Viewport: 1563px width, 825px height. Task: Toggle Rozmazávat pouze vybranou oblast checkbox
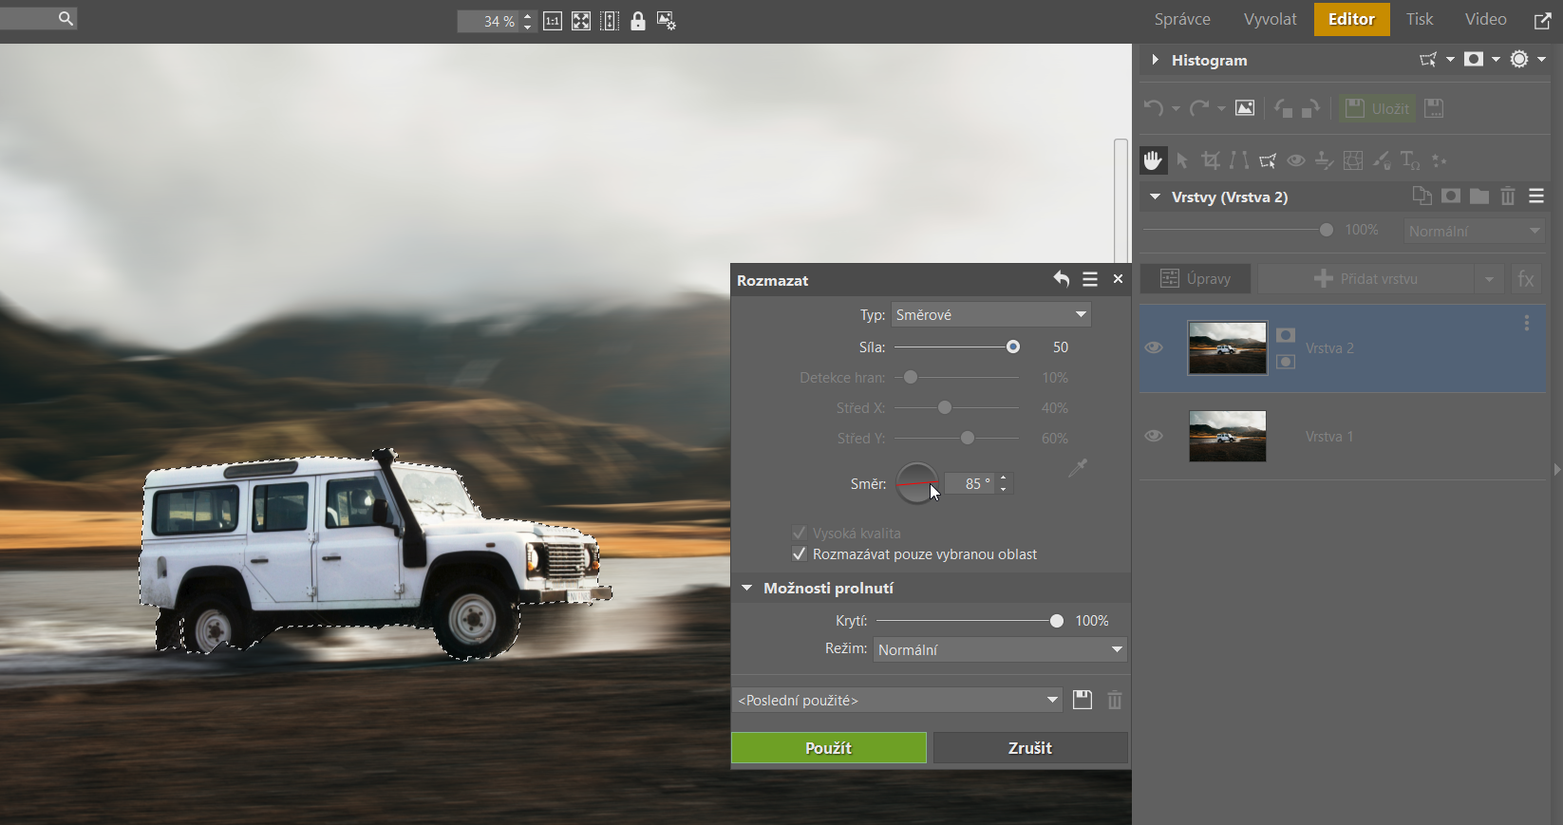(800, 553)
